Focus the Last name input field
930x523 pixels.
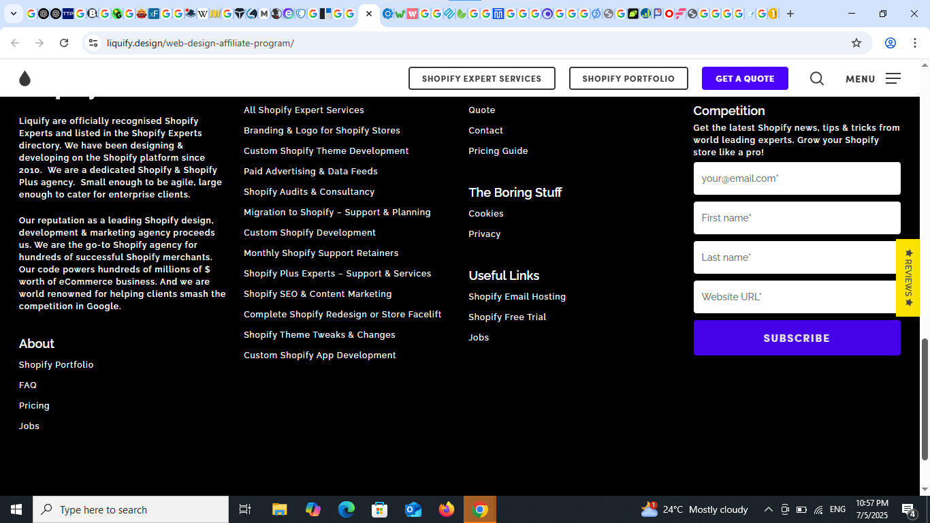pyautogui.click(x=797, y=257)
